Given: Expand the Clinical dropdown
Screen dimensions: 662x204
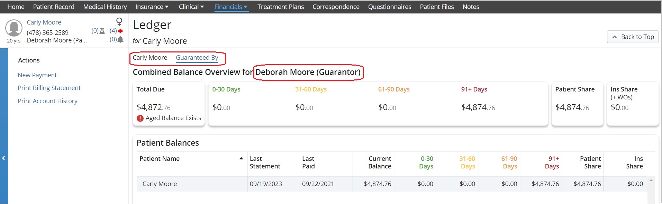Looking at the screenshot, I should 191,7.
